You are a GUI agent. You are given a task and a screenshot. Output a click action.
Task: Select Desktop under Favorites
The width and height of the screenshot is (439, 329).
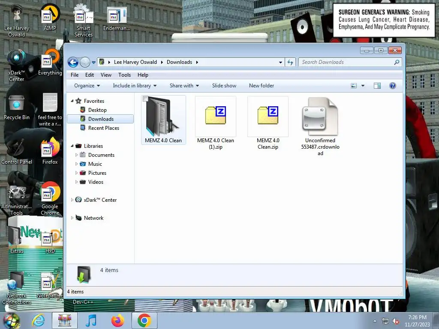97,110
